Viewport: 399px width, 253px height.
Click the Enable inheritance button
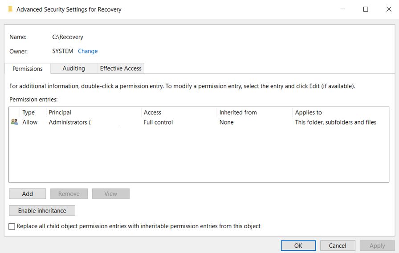[x=42, y=211]
